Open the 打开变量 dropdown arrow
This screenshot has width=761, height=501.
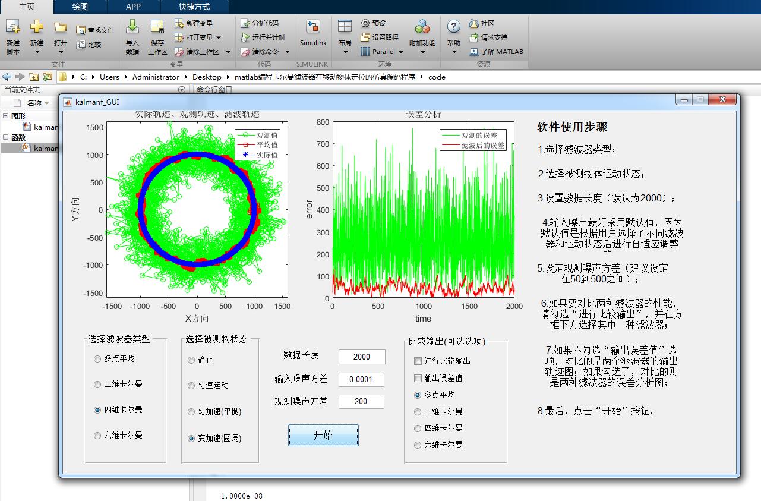[218, 37]
